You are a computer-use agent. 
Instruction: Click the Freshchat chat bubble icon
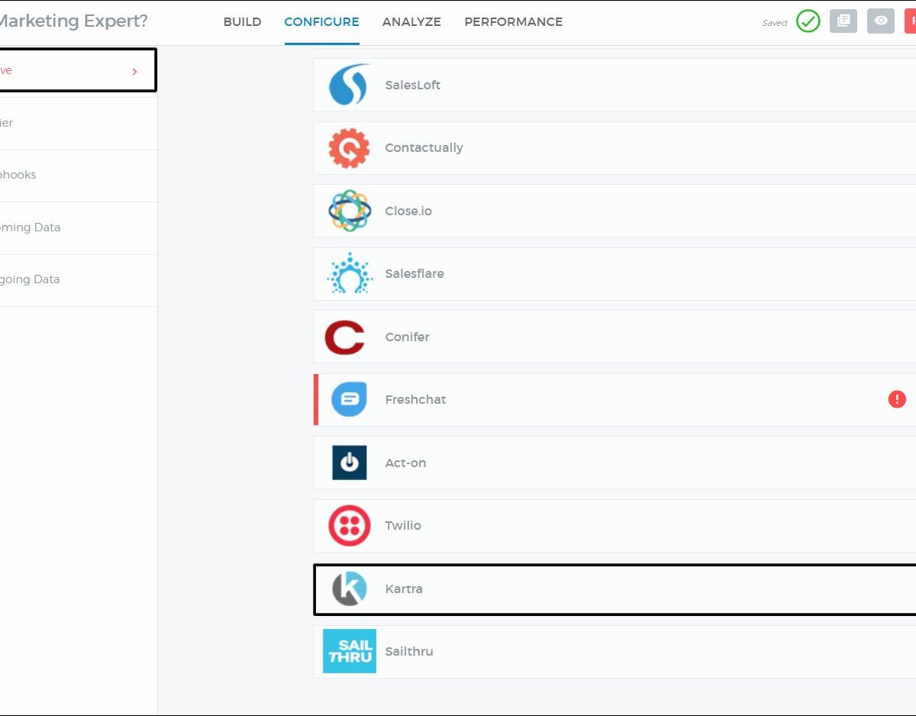click(x=349, y=399)
